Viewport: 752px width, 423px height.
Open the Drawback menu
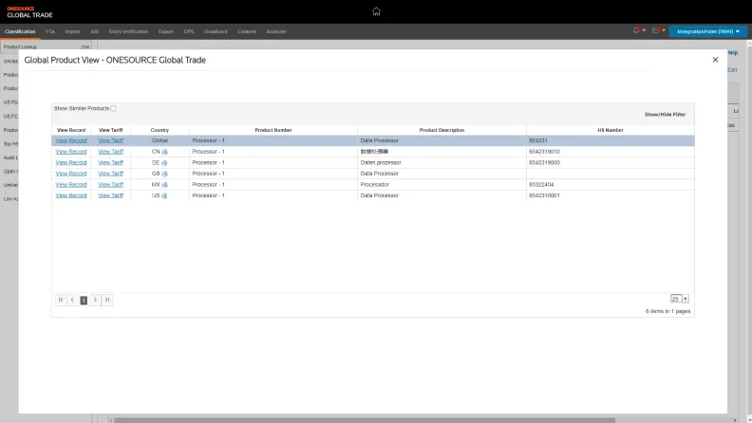click(216, 31)
